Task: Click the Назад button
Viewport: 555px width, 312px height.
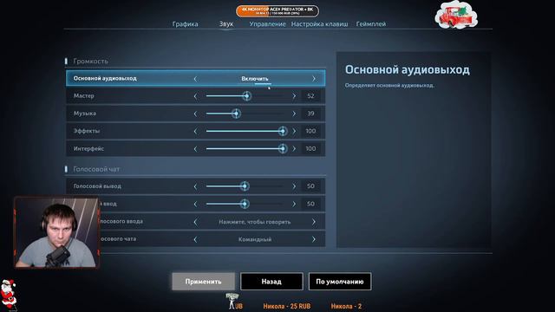Action: coord(271,282)
